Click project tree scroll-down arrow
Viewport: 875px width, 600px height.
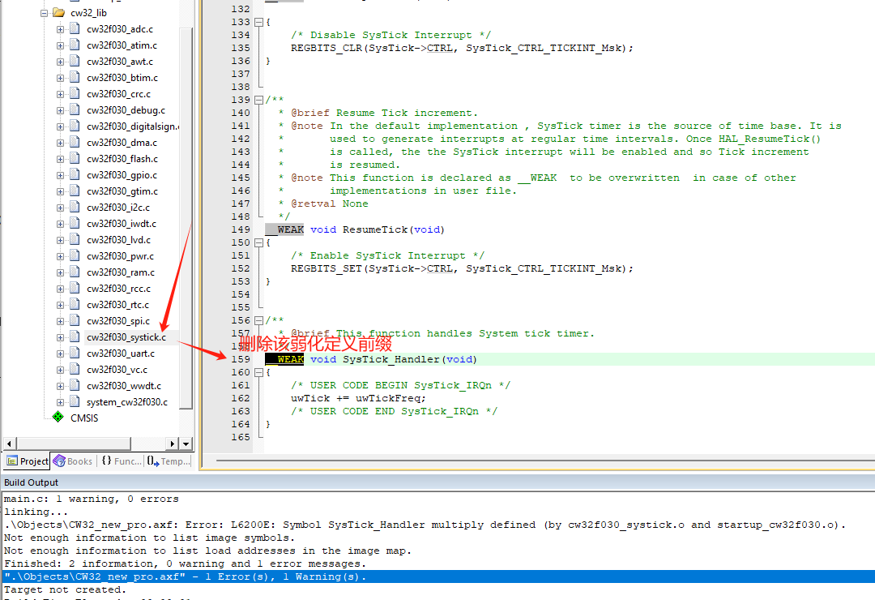click(x=186, y=444)
